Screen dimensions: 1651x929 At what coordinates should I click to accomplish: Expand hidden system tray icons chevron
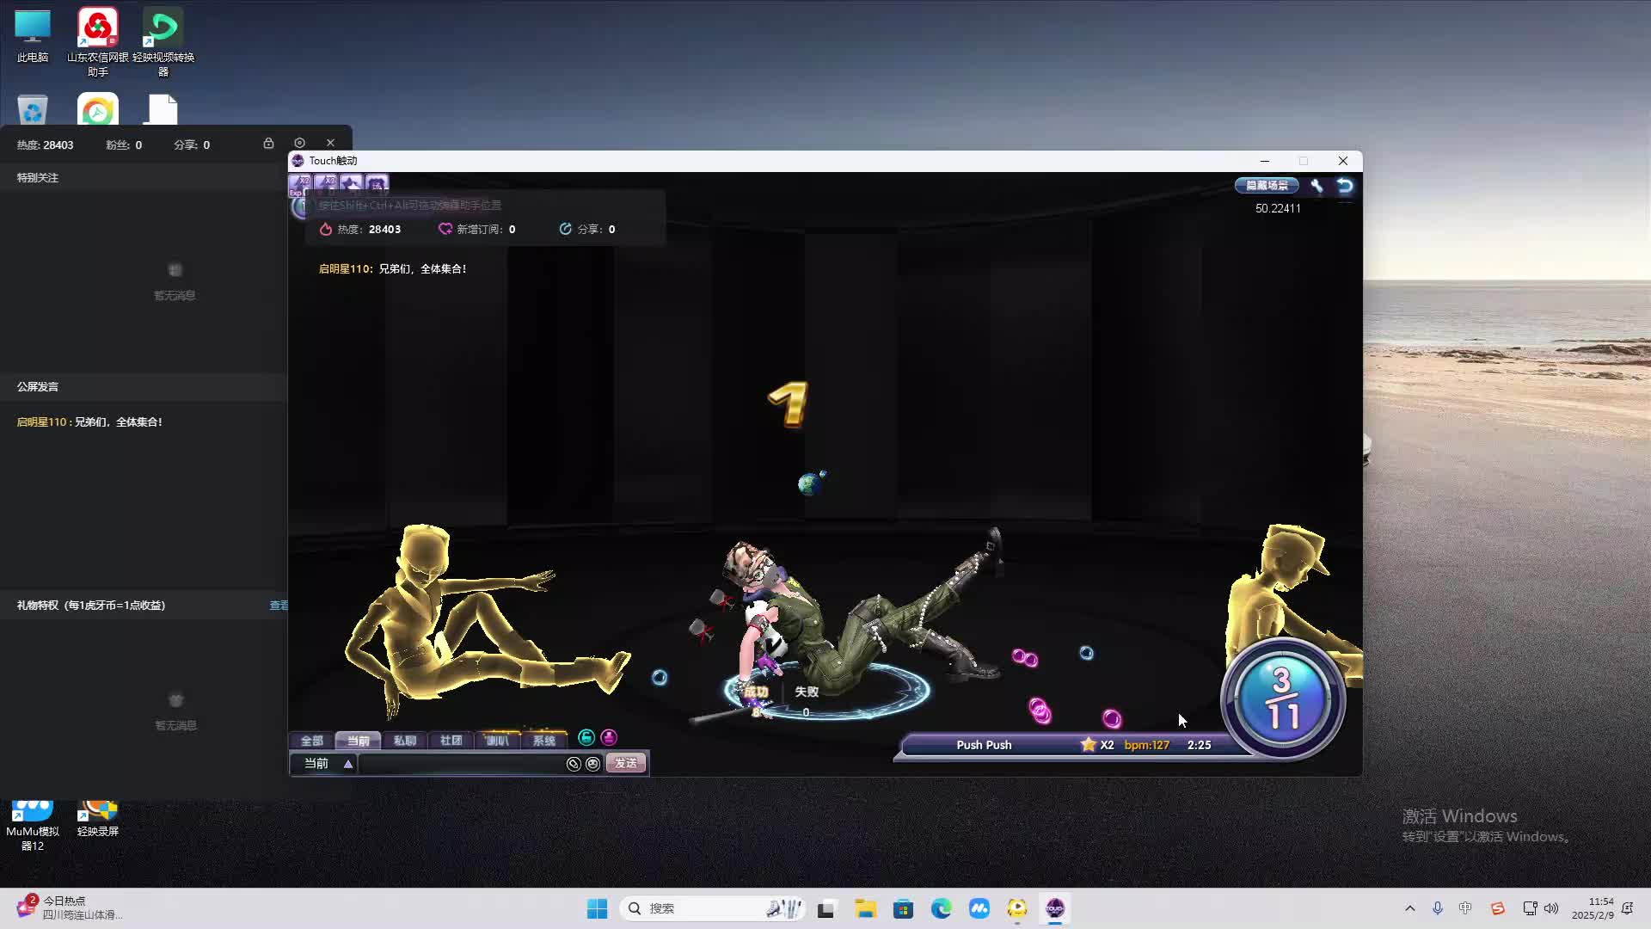[1409, 908]
